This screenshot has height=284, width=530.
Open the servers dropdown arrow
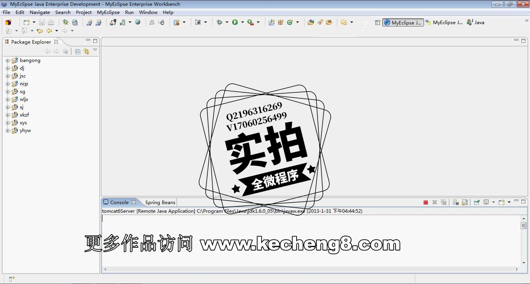coord(130,23)
